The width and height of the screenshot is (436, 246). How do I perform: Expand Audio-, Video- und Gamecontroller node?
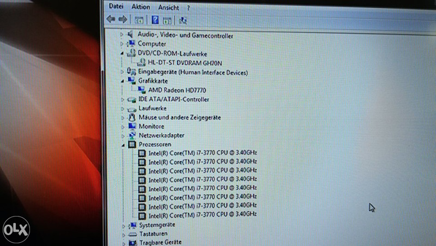[122, 34]
